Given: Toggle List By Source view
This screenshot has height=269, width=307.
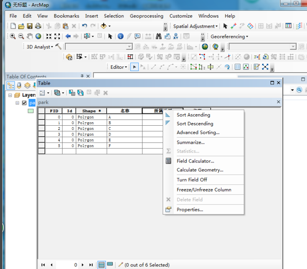Looking at the screenshot, I should point(19,86).
